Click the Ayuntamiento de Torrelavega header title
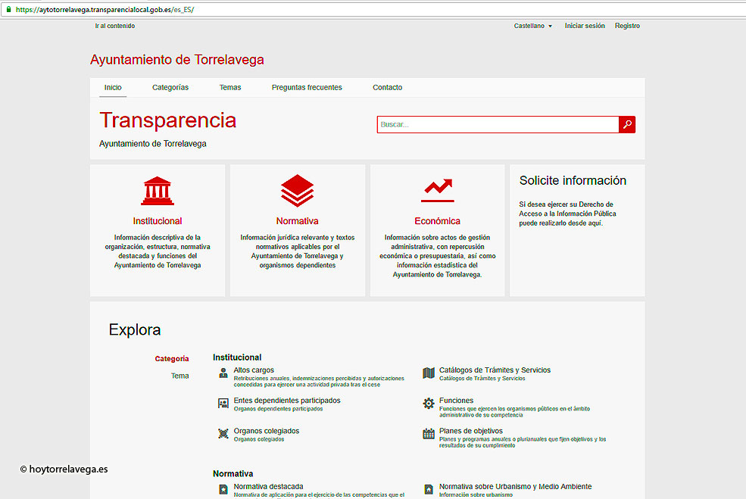The width and height of the screenshot is (746, 499). 177,60
